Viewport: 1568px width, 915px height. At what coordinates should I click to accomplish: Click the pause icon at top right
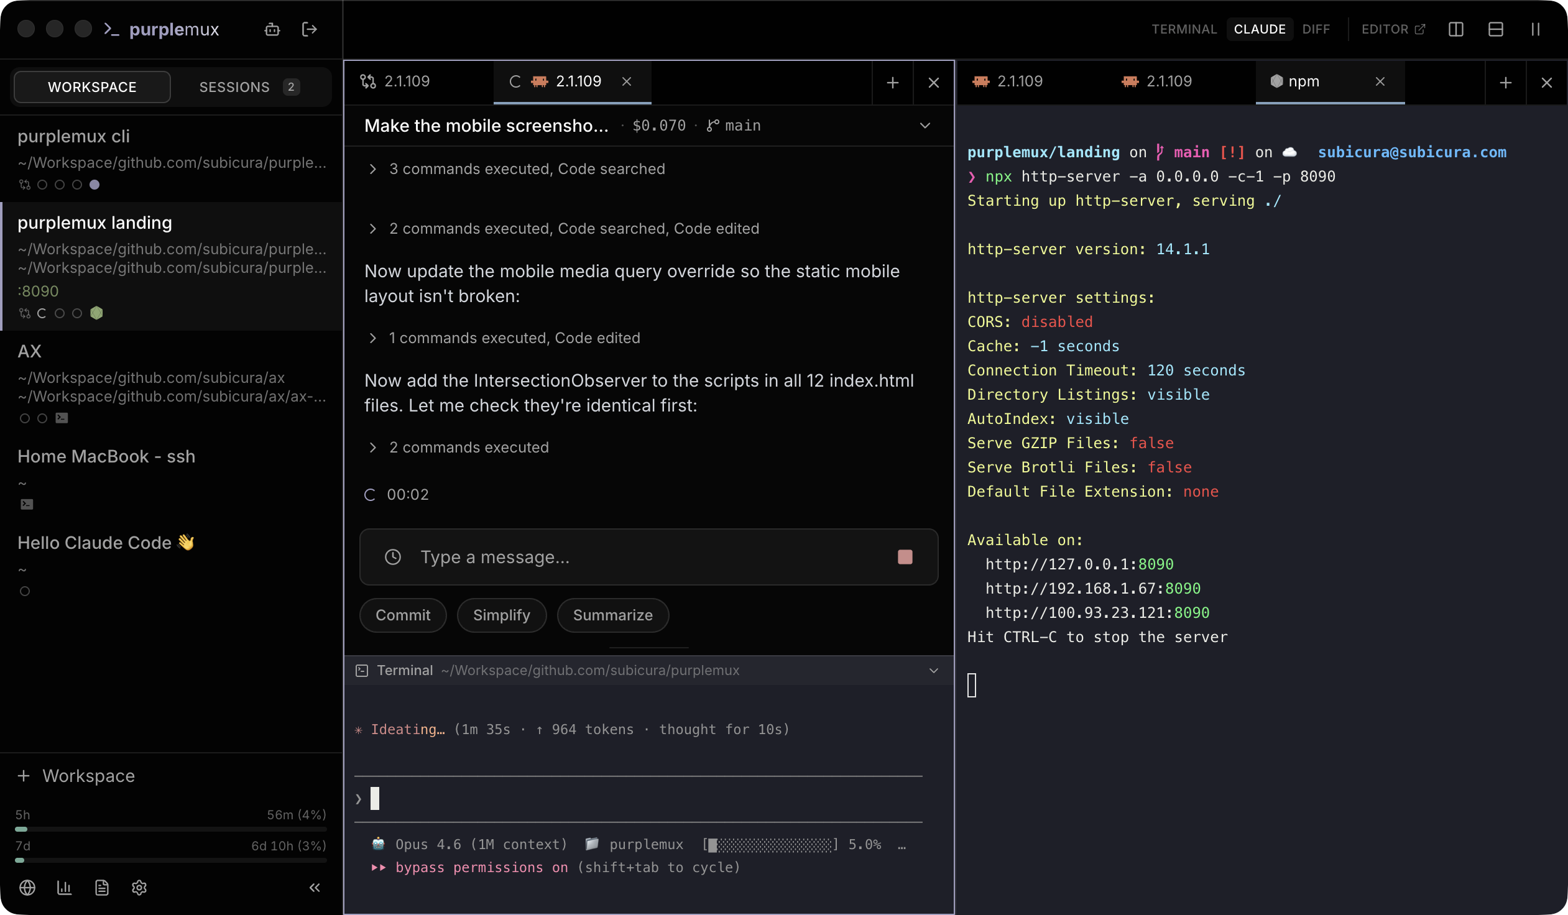1535,29
